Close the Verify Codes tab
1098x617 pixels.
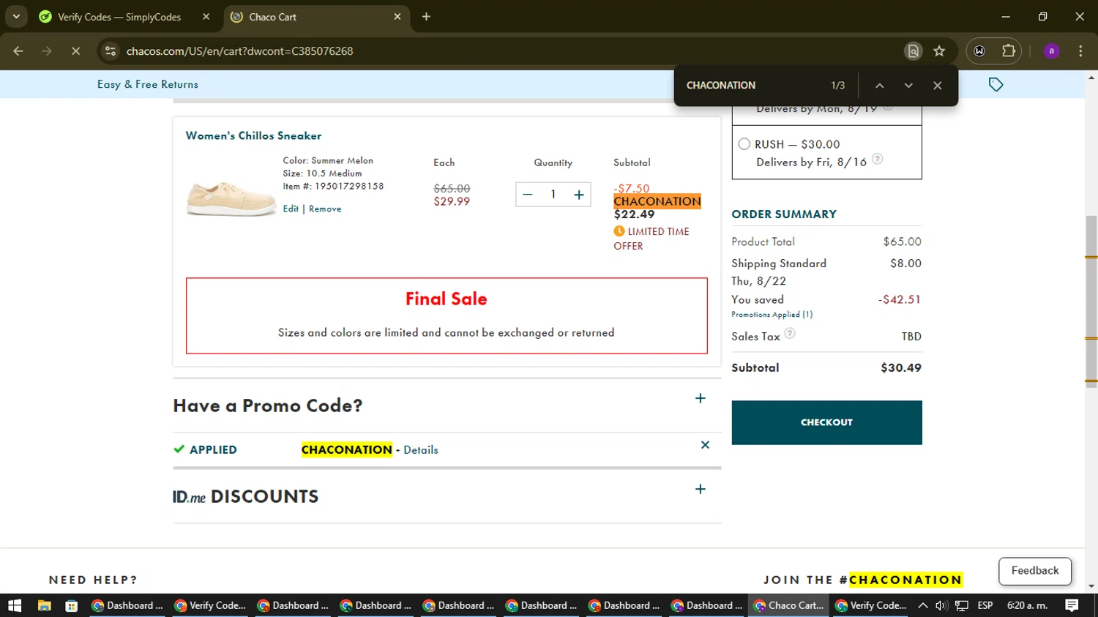206,16
